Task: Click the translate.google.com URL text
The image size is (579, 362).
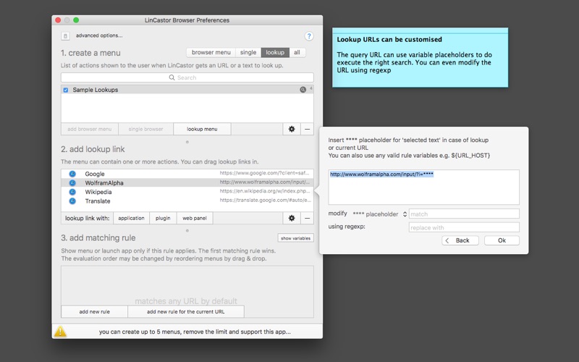Action: coord(265,201)
